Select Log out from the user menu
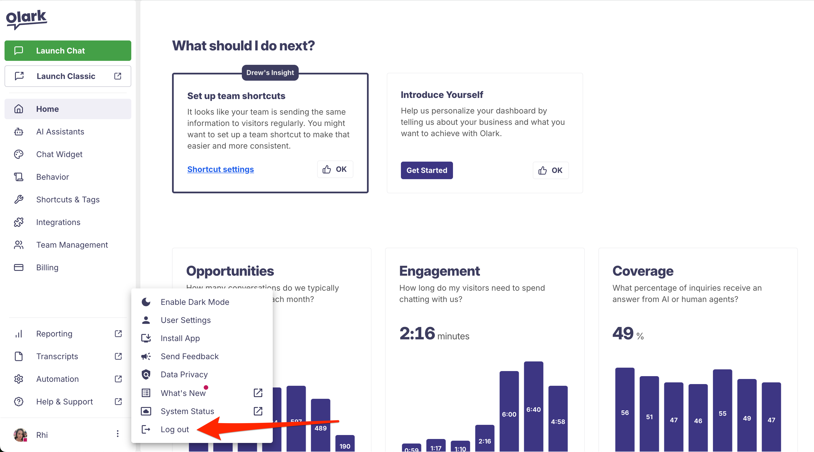Viewport: 814px width, 452px height. 174,429
